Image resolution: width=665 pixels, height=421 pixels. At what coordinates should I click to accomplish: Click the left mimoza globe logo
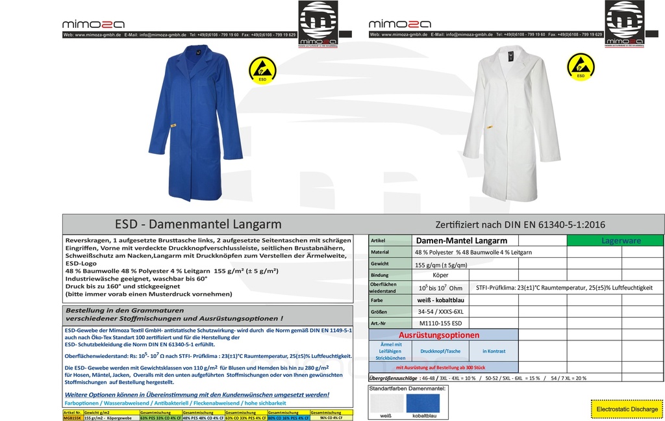pyautogui.click(x=318, y=21)
